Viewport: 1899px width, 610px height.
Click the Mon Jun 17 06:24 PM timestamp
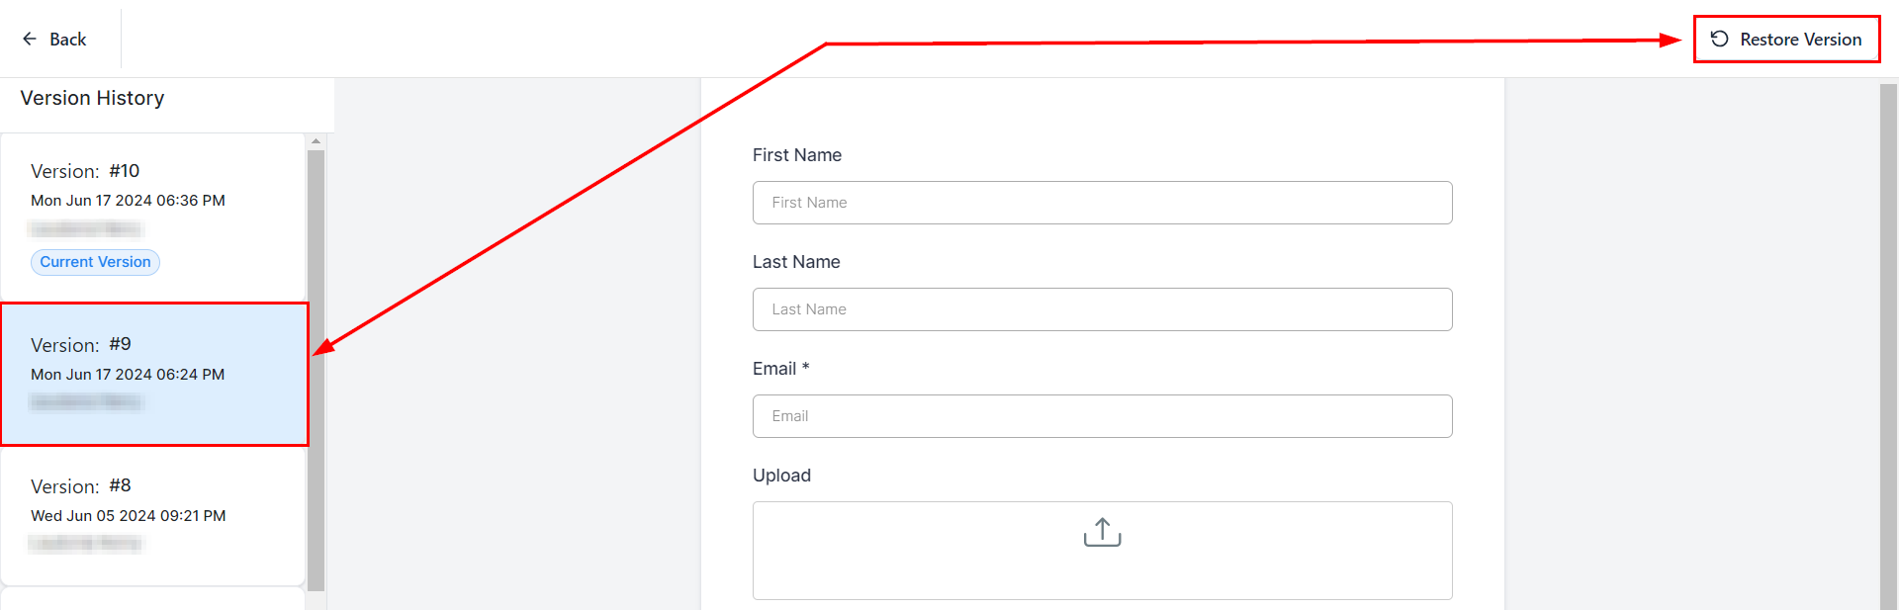(128, 375)
